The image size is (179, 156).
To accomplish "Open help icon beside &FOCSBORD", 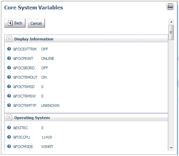I will [x=9, y=68].
